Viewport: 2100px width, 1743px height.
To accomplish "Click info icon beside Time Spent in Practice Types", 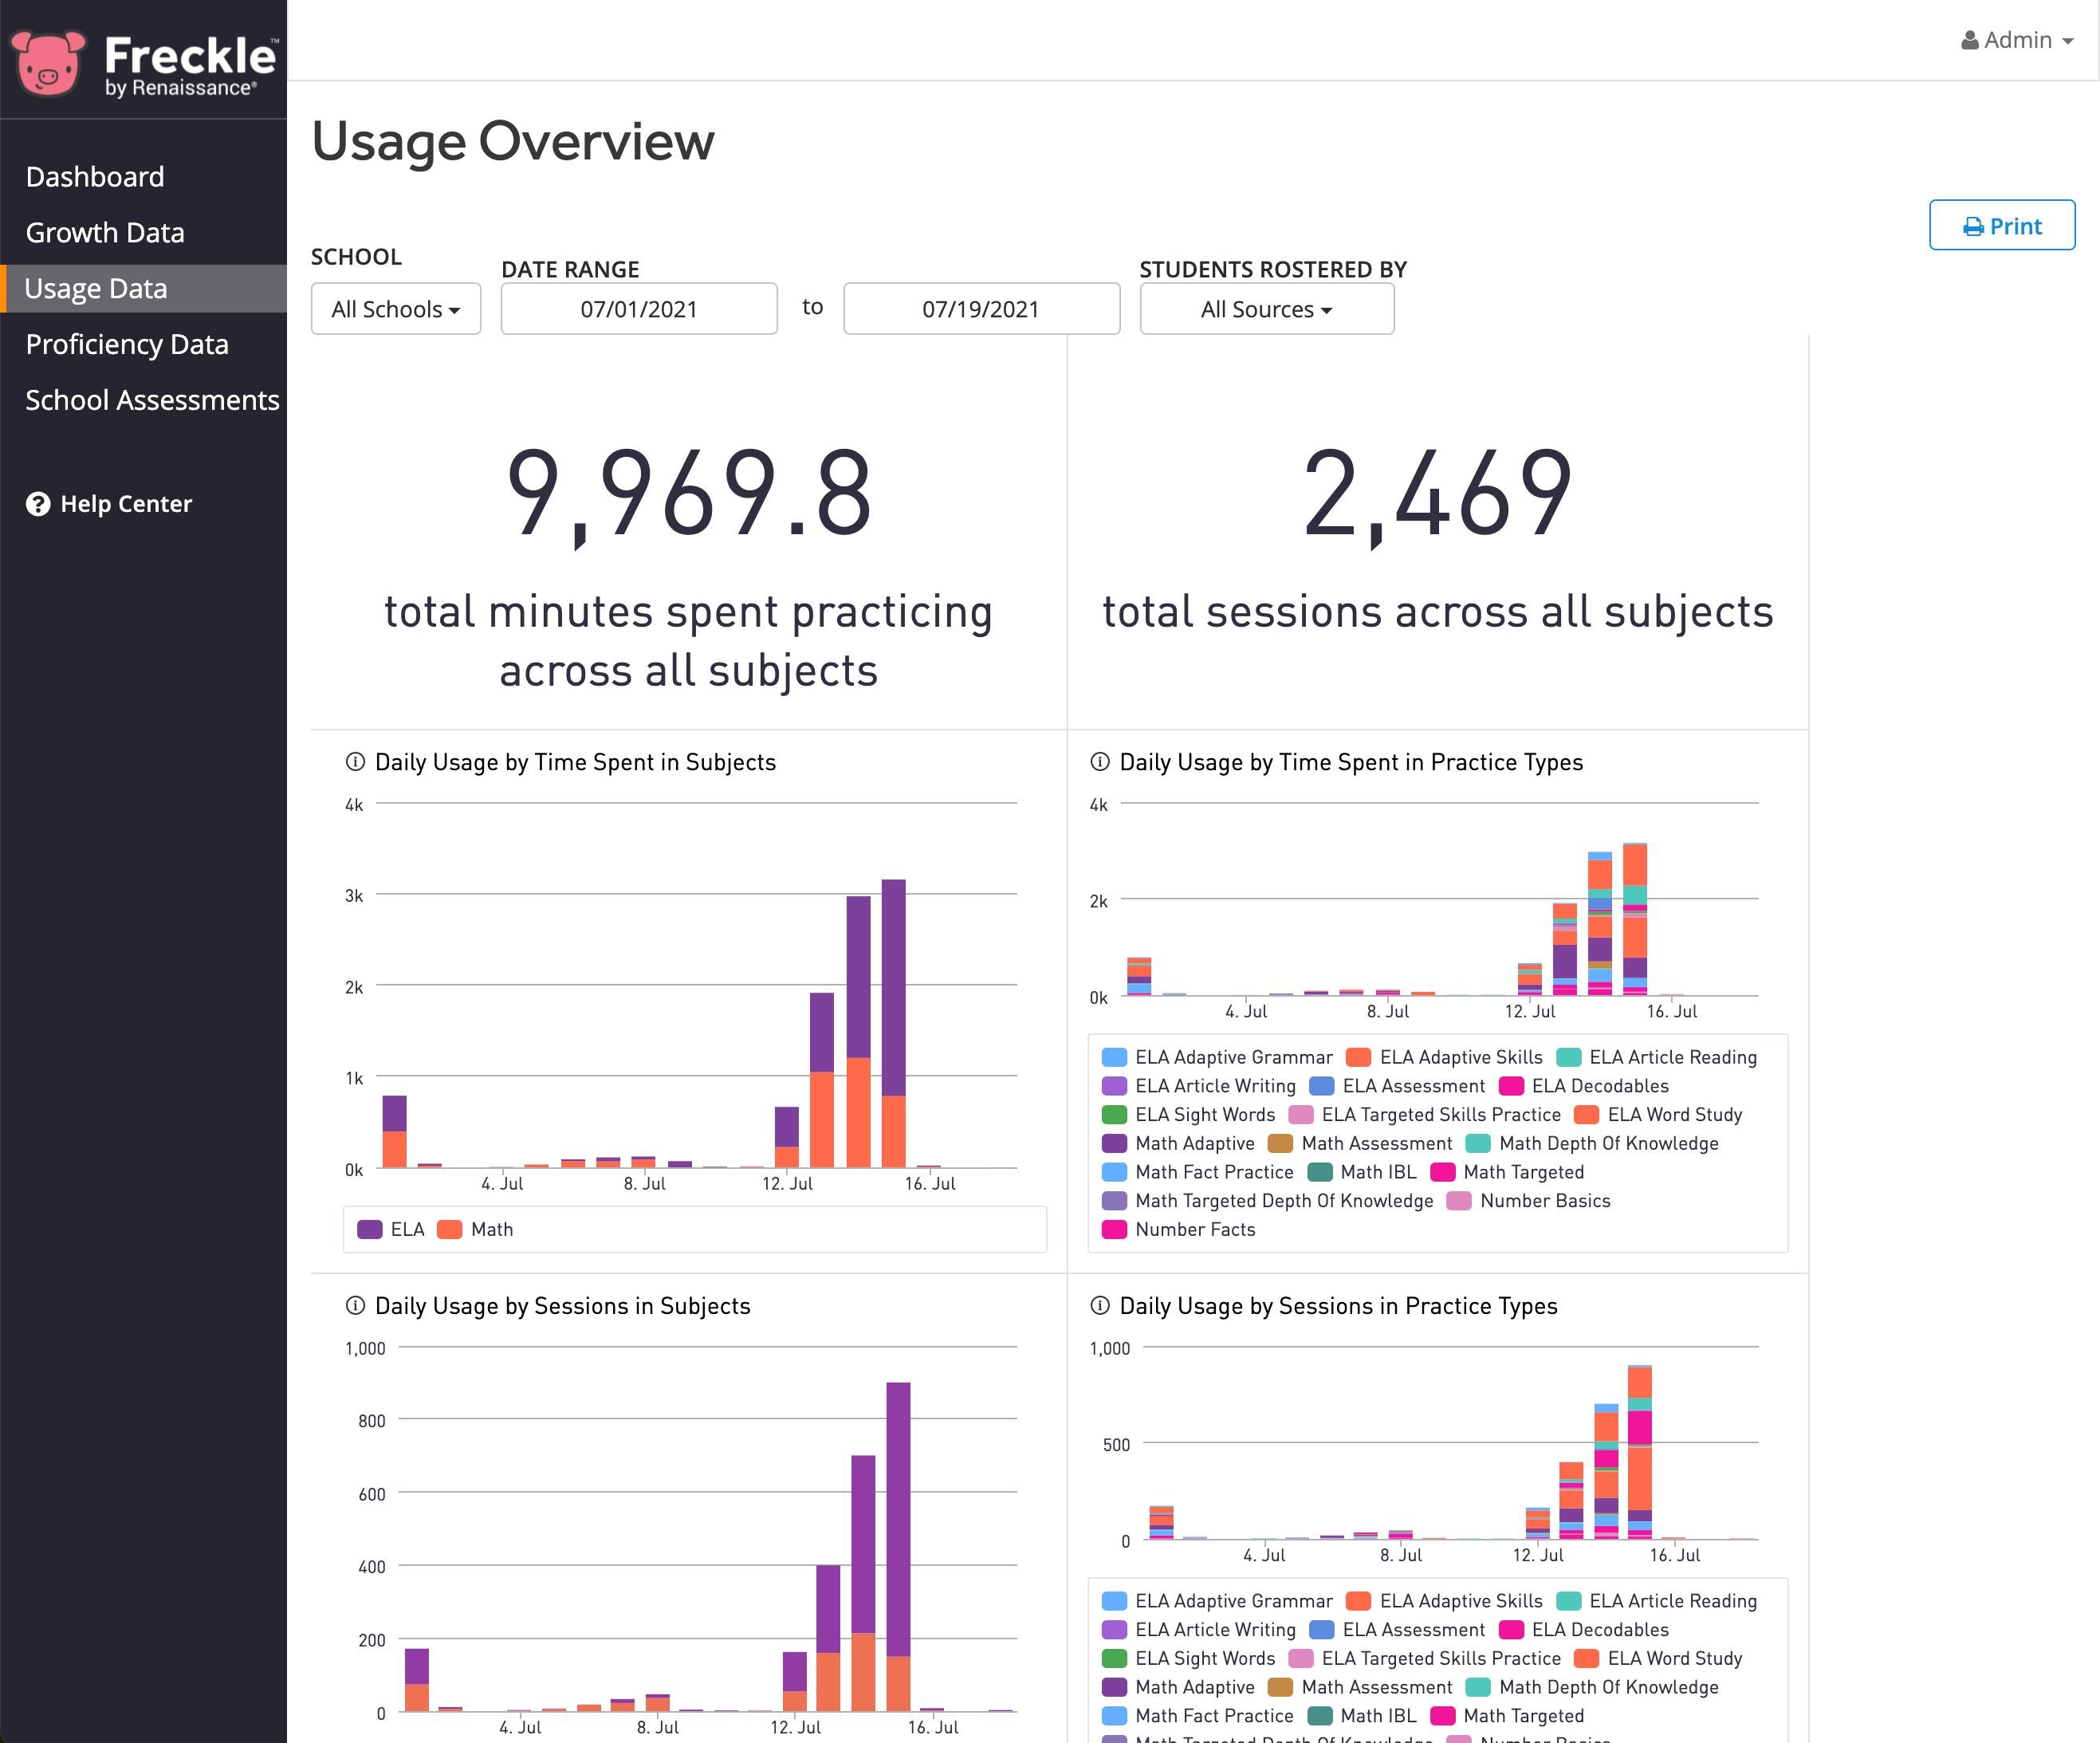I will pos(1100,762).
